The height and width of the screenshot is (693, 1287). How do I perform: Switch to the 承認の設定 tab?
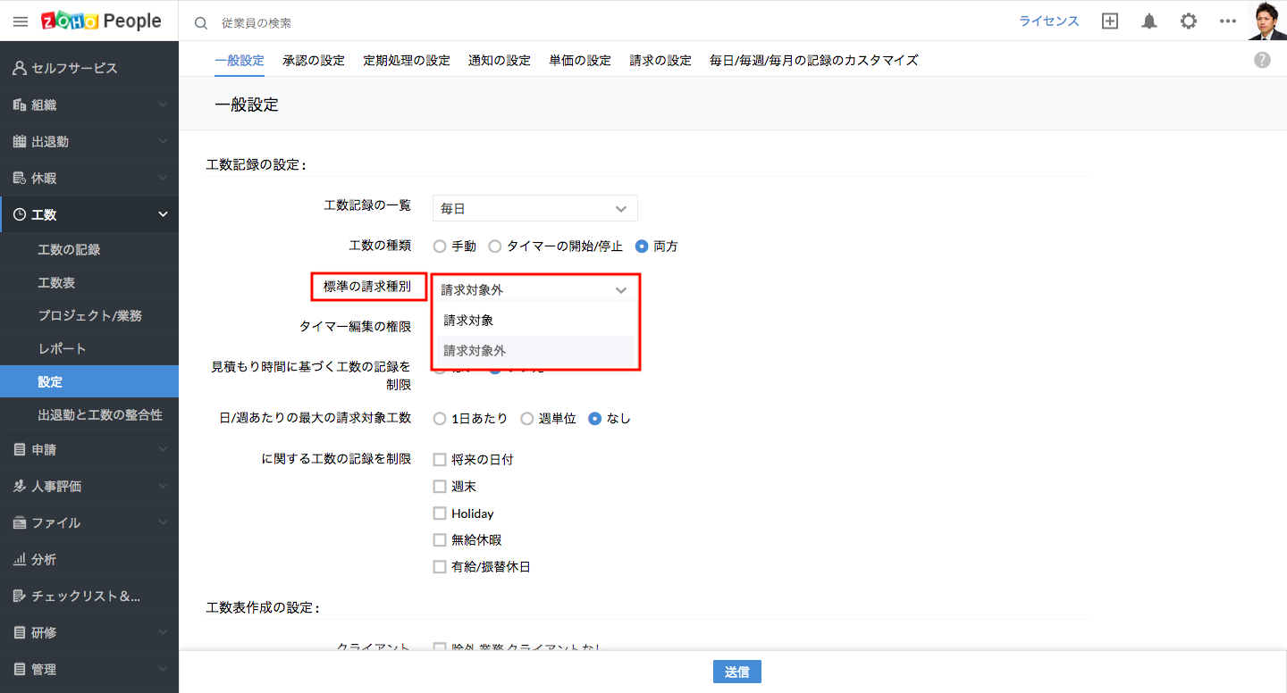(313, 61)
